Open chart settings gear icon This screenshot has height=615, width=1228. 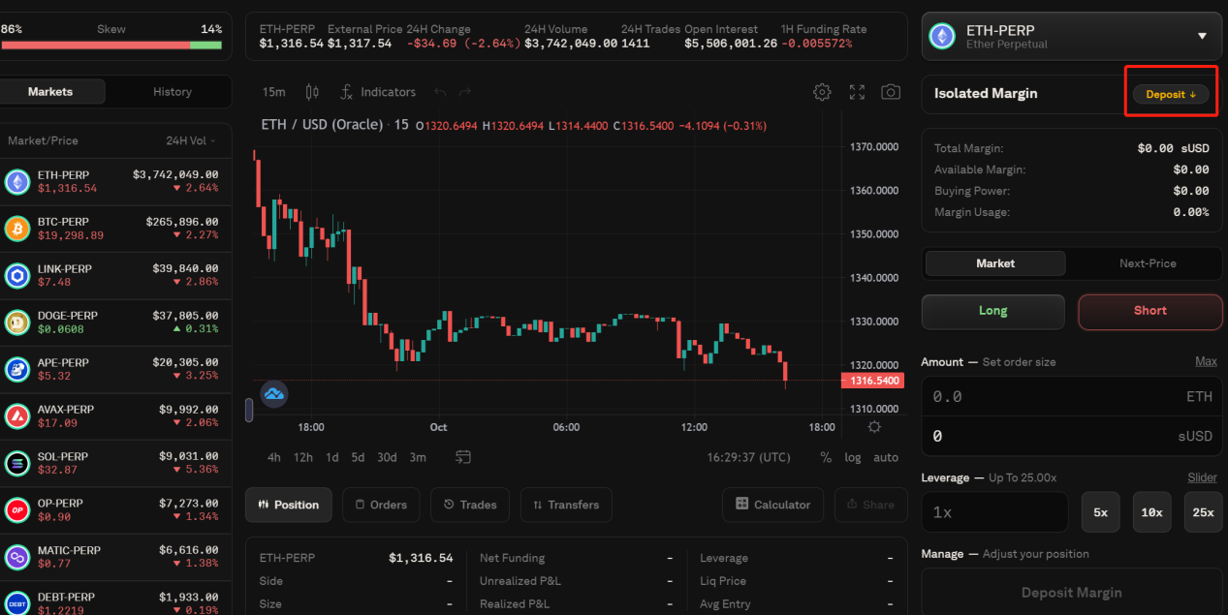822,92
